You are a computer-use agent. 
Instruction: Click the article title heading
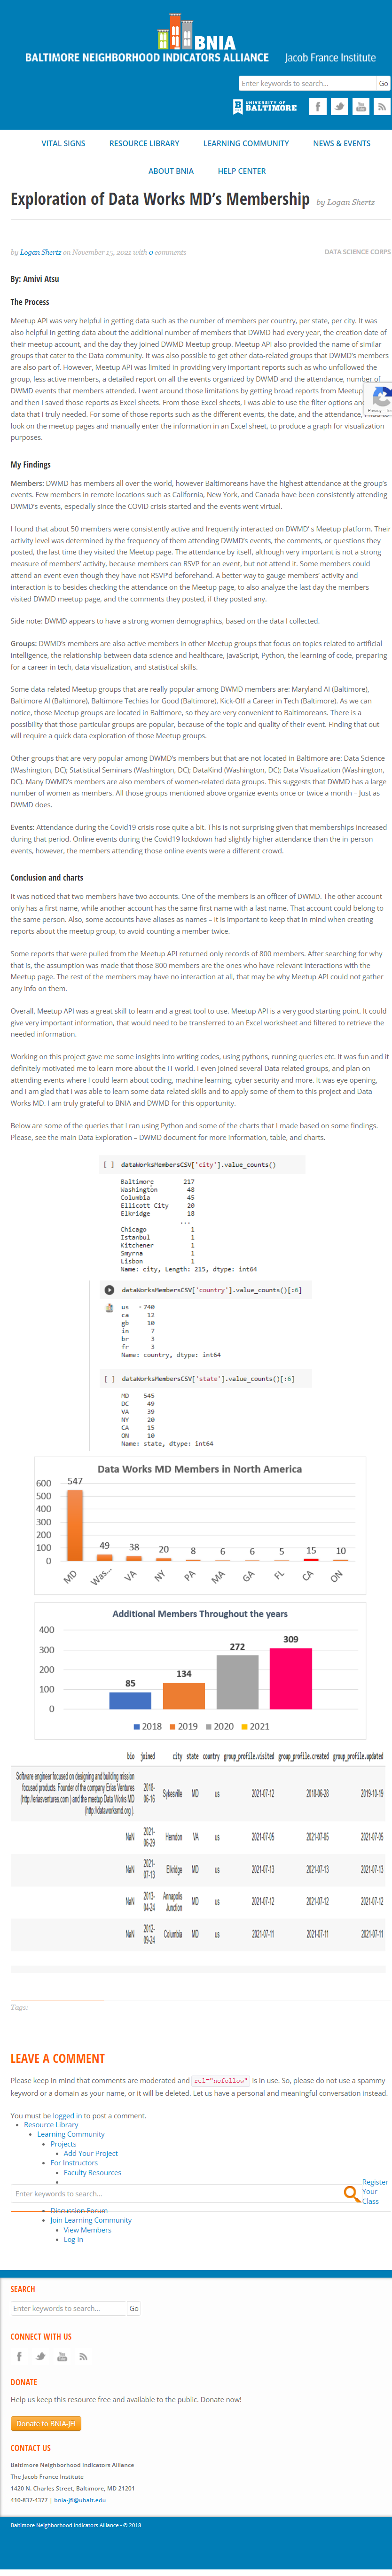[x=160, y=199]
